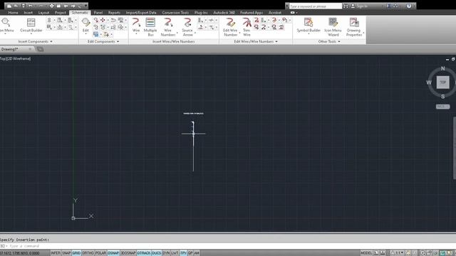Switch to the Project ribbon tab

tap(60, 13)
